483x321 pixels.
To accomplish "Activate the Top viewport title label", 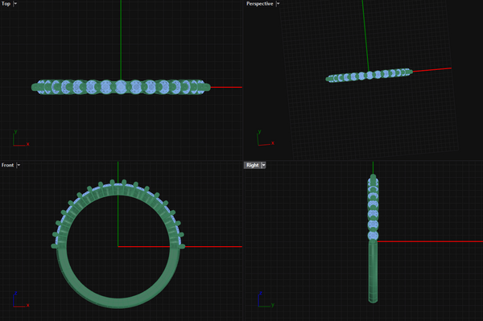I will 6,4.
